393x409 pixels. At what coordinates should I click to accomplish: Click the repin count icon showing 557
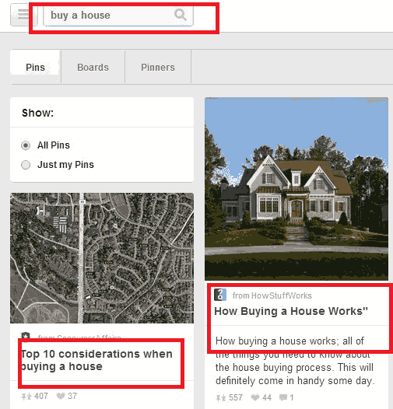[221, 398]
